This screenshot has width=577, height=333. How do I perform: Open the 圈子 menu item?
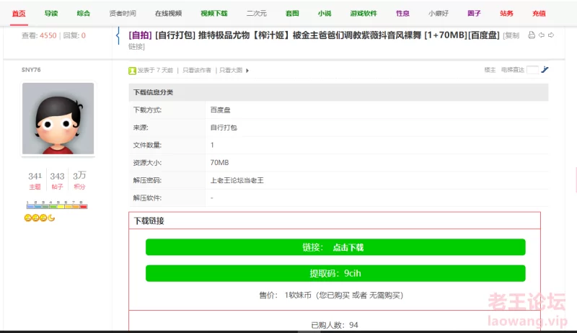click(474, 14)
